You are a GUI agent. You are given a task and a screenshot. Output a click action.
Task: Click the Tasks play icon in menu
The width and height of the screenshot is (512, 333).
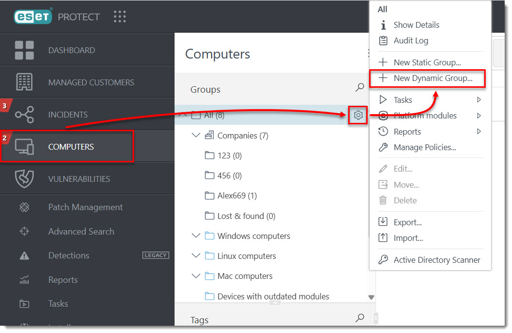(383, 99)
